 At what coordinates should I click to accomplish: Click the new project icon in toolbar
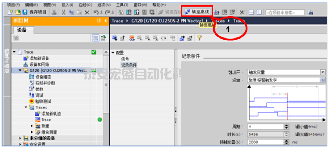[x=10, y=12]
